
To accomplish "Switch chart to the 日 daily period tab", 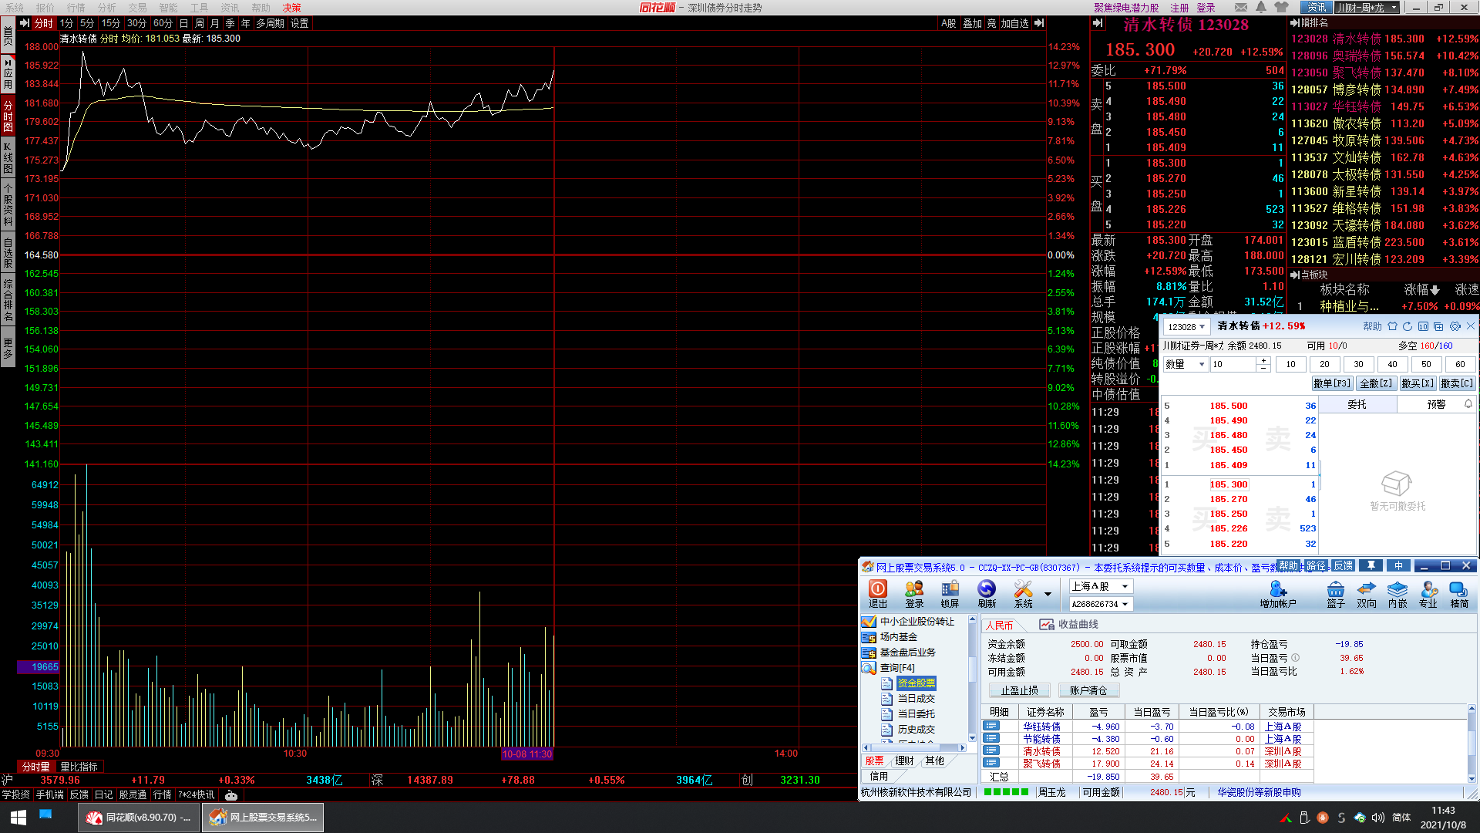I will (183, 23).
